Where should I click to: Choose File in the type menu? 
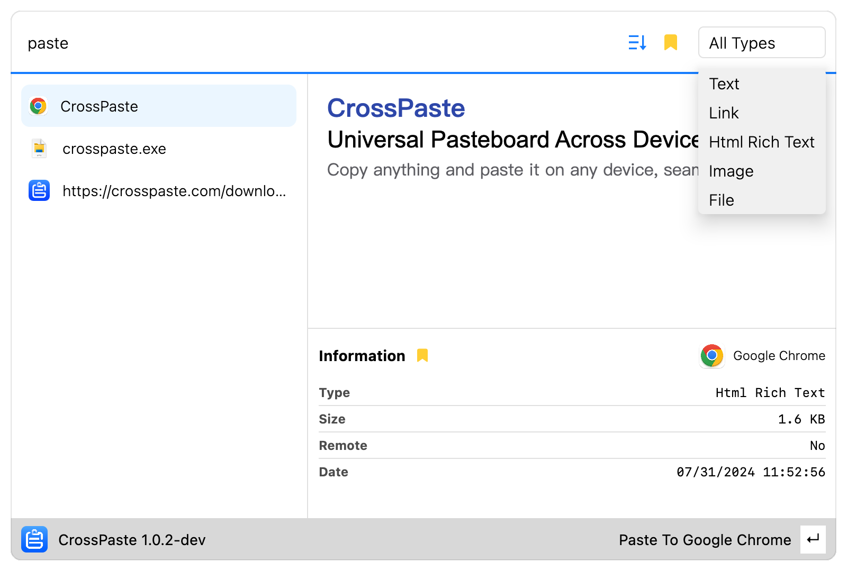click(x=762, y=200)
